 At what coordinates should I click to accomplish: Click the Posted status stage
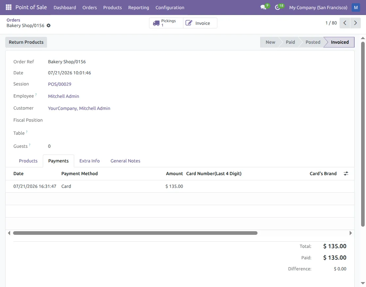pos(313,42)
